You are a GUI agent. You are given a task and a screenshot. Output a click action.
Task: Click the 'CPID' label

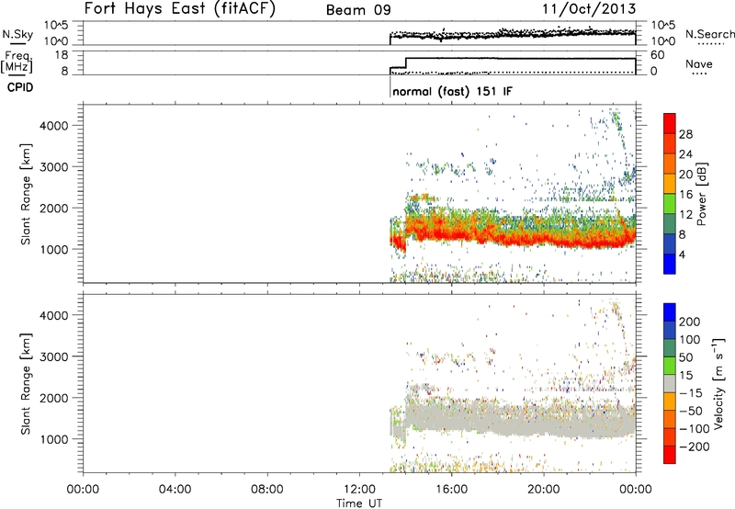click(x=20, y=87)
